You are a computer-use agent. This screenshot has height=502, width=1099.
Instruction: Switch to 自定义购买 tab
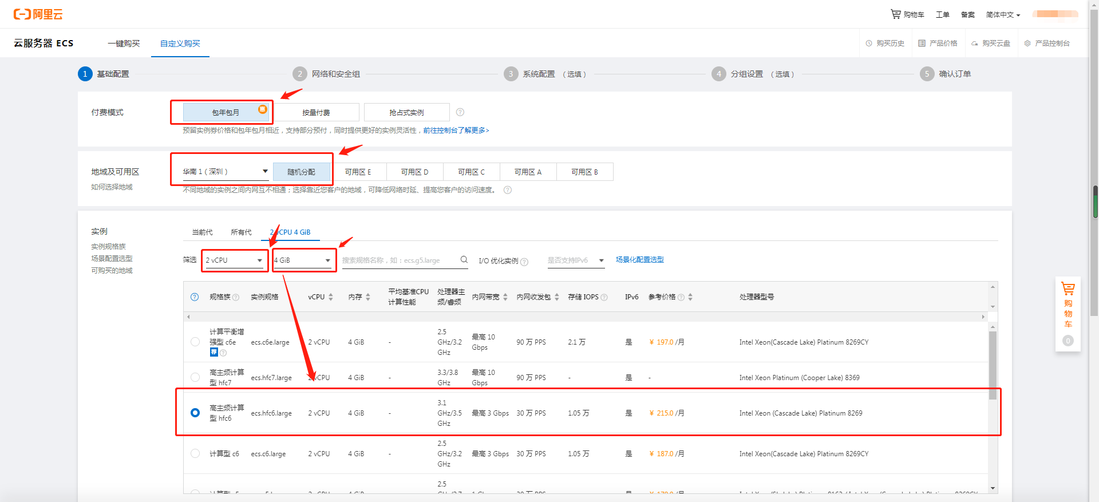pos(180,44)
